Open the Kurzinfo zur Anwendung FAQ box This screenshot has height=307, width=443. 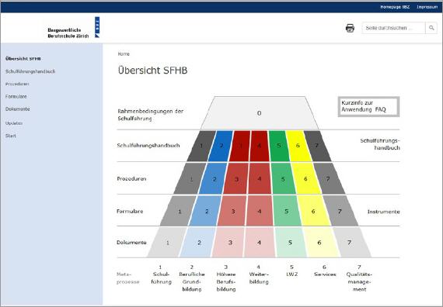[368, 106]
